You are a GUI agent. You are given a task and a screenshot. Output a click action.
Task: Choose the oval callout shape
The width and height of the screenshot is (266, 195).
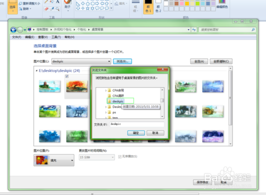click(x=102, y=8)
